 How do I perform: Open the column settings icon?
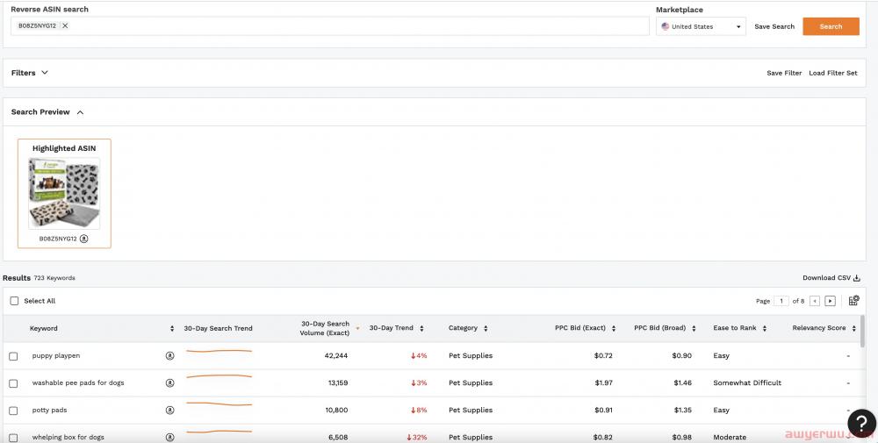click(854, 301)
